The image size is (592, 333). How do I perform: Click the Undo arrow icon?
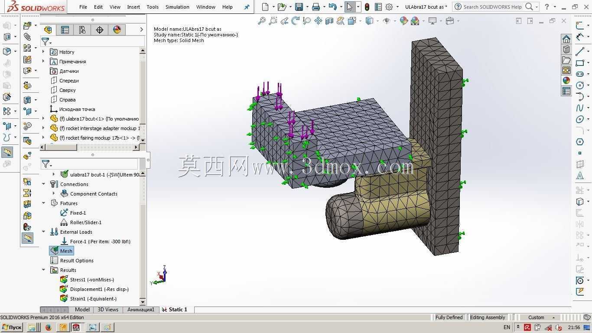click(333, 7)
